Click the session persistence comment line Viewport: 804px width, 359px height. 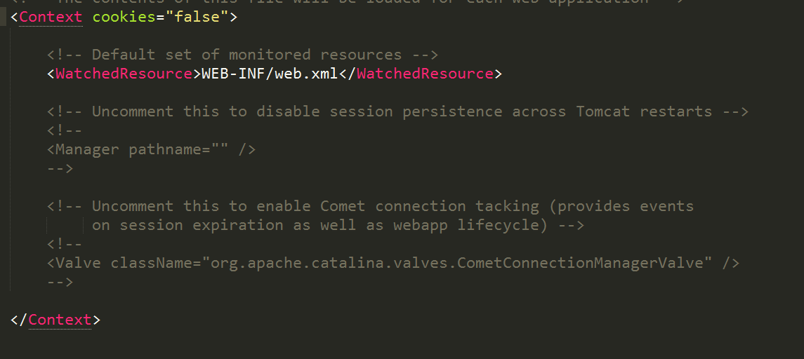(398, 111)
